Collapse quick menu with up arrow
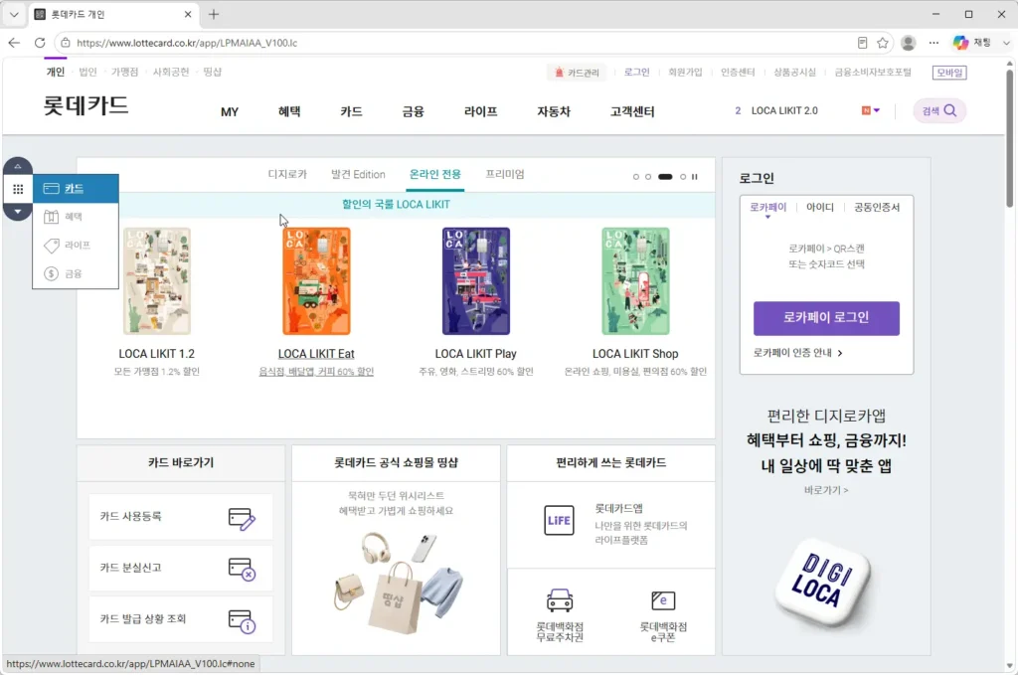The image size is (1018, 675). (x=18, y=166)
